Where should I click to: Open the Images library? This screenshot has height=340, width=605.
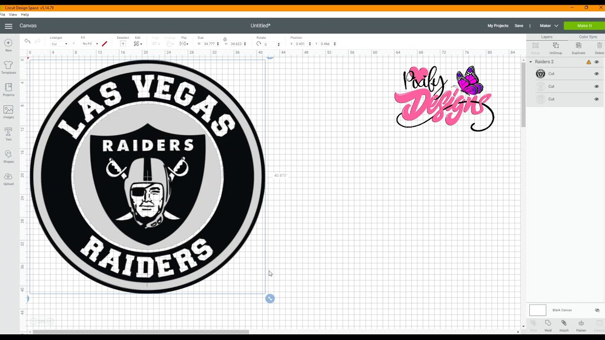(x=9, y=112)
